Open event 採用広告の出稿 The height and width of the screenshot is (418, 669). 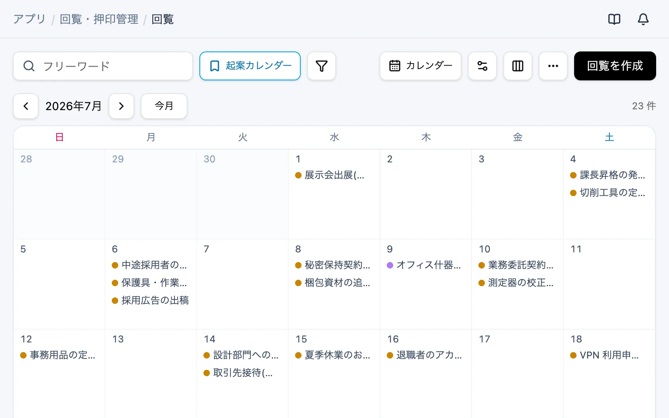click(x=151, y=301)
